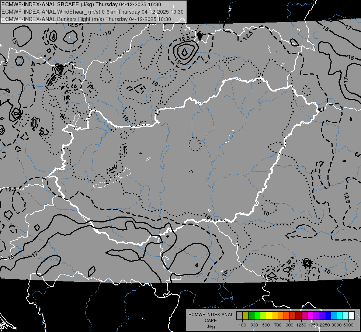Click the J/kg unit label in legend

point(211,326)
